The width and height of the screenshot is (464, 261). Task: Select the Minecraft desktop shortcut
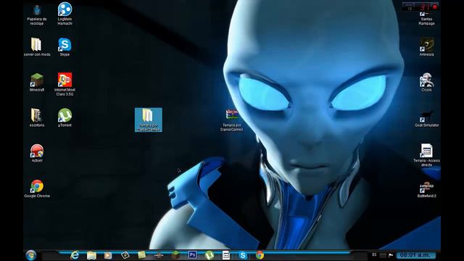tap(37, 82)
